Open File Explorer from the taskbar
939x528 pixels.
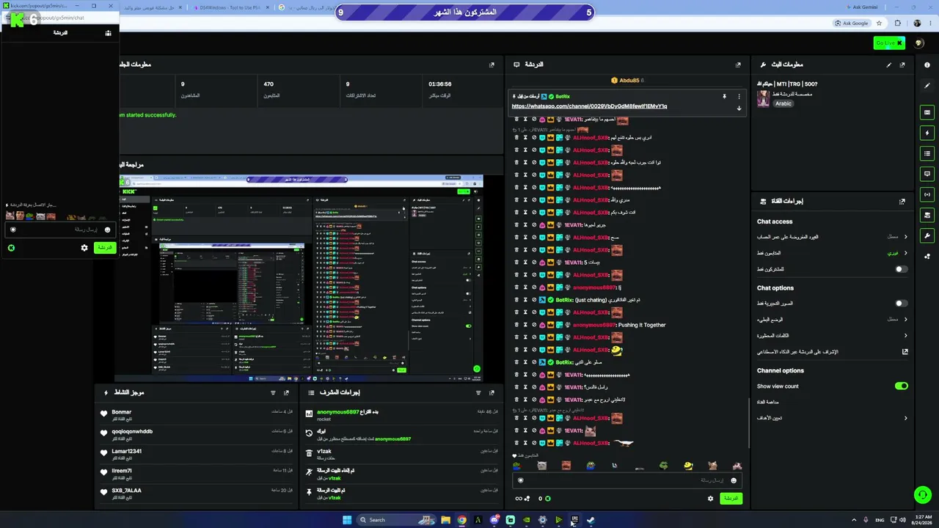click(x=445, y=520)
